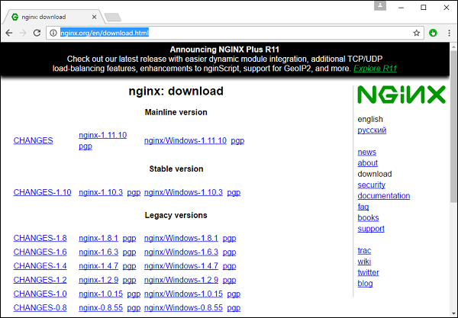Open the Chrome three-dot menu

pyautogui.click(x=447, y=33)
